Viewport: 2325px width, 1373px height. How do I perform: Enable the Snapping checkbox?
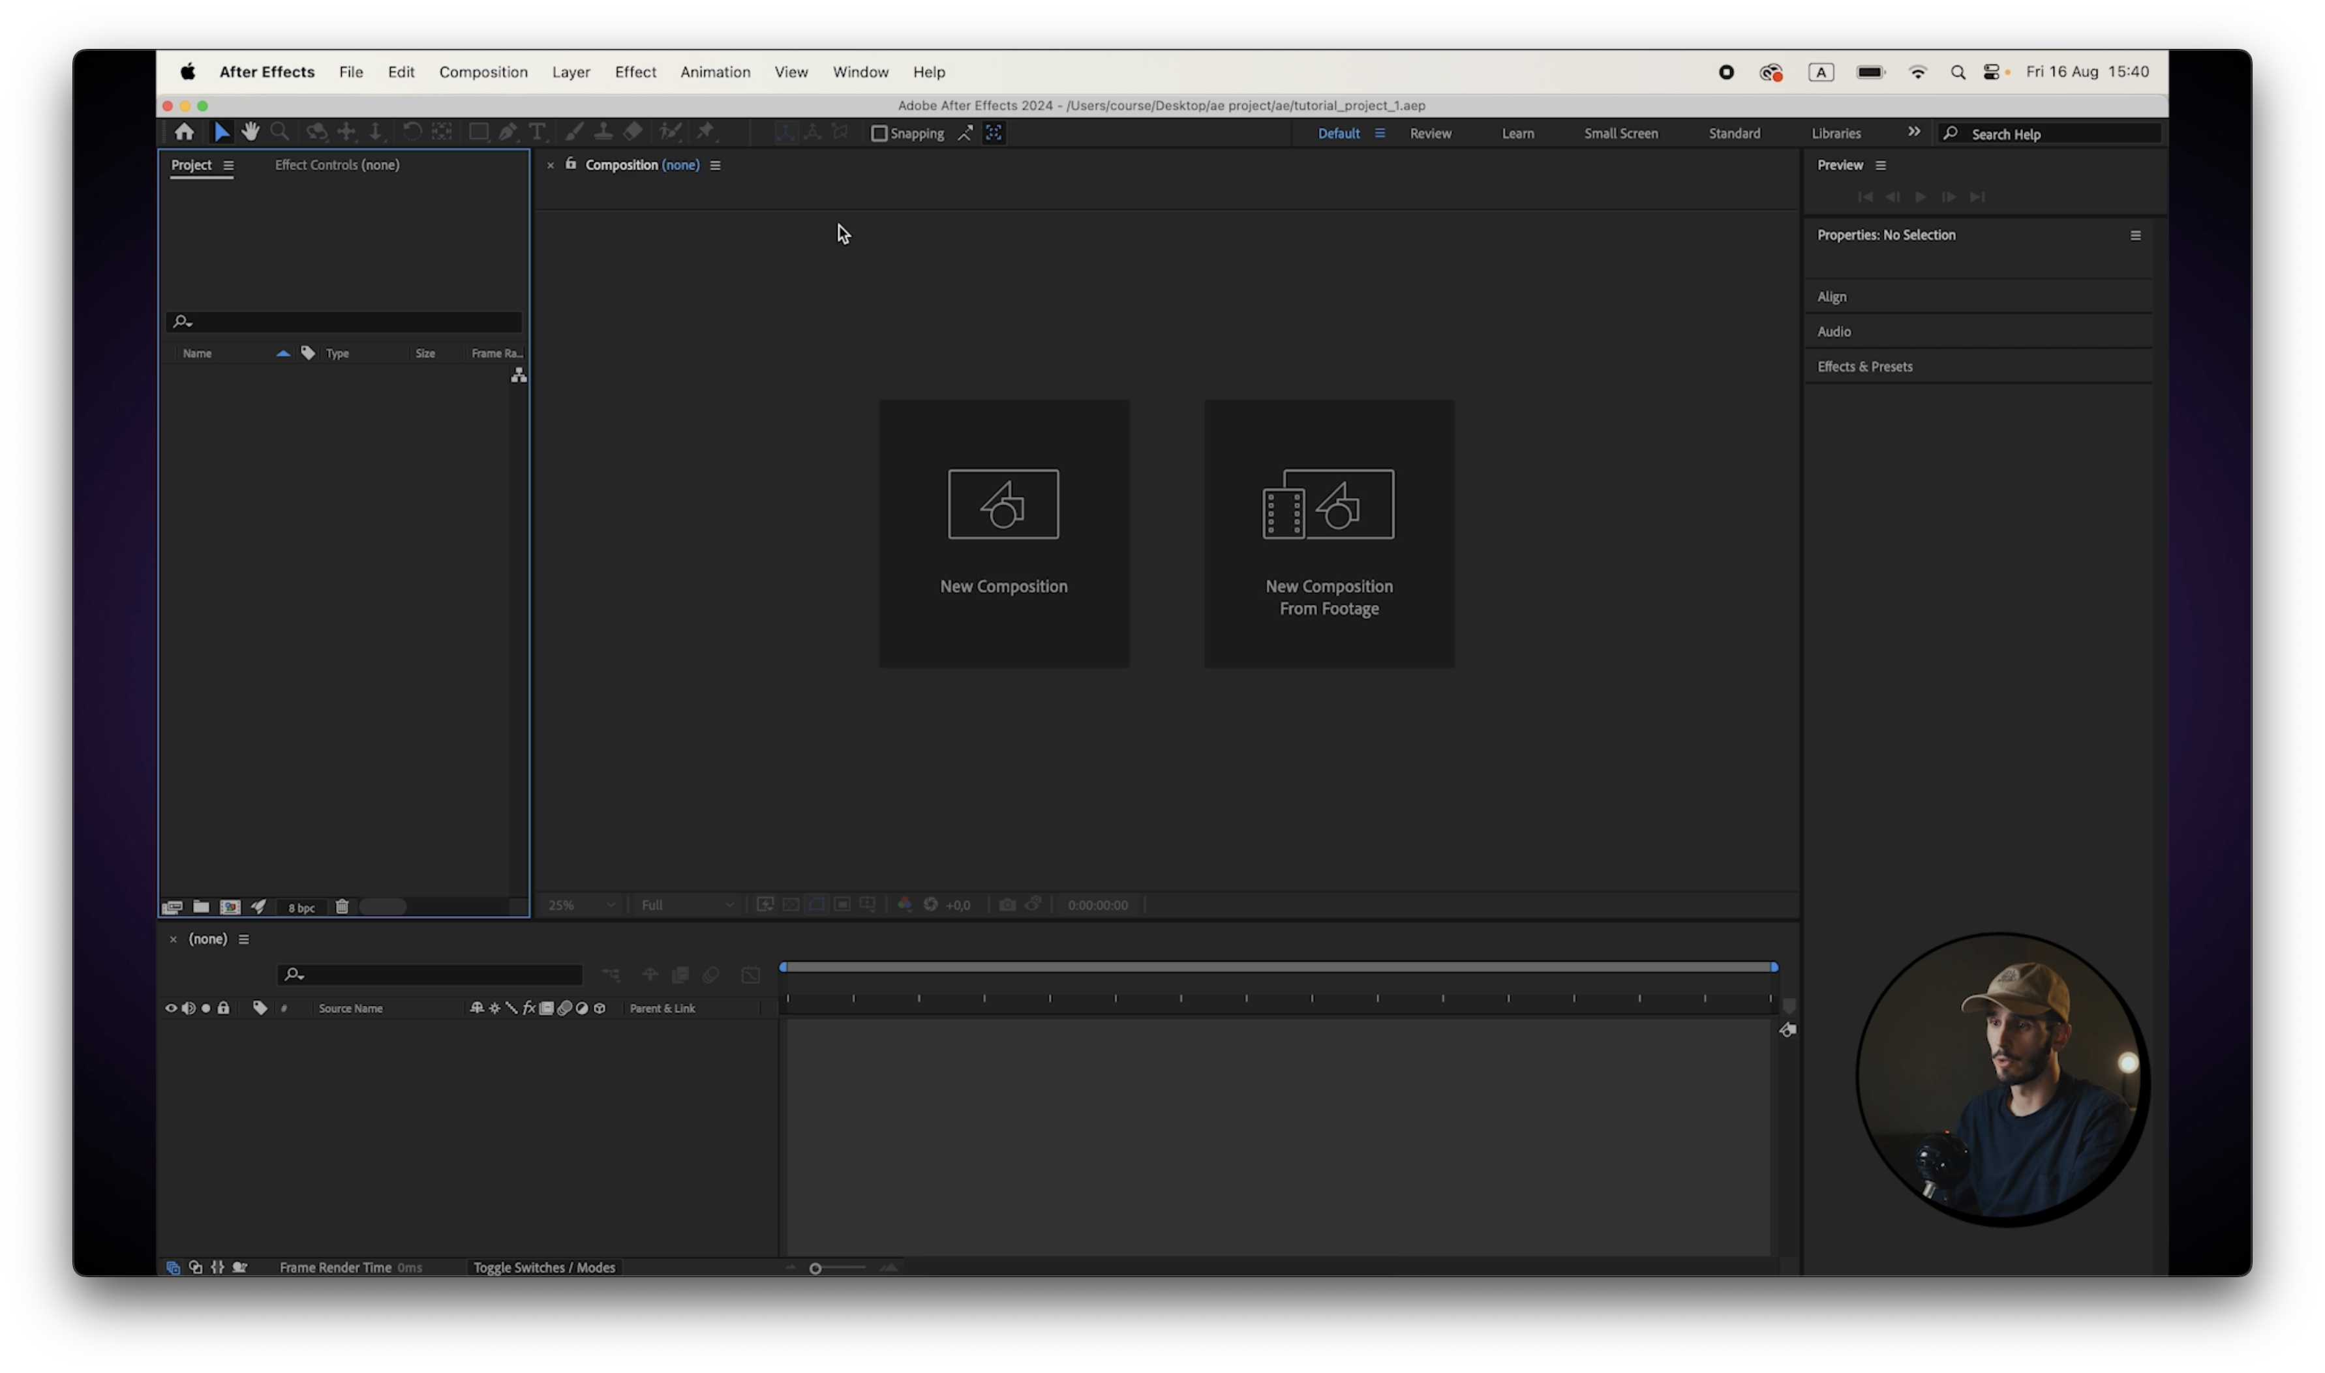click(x=879, y=133)
